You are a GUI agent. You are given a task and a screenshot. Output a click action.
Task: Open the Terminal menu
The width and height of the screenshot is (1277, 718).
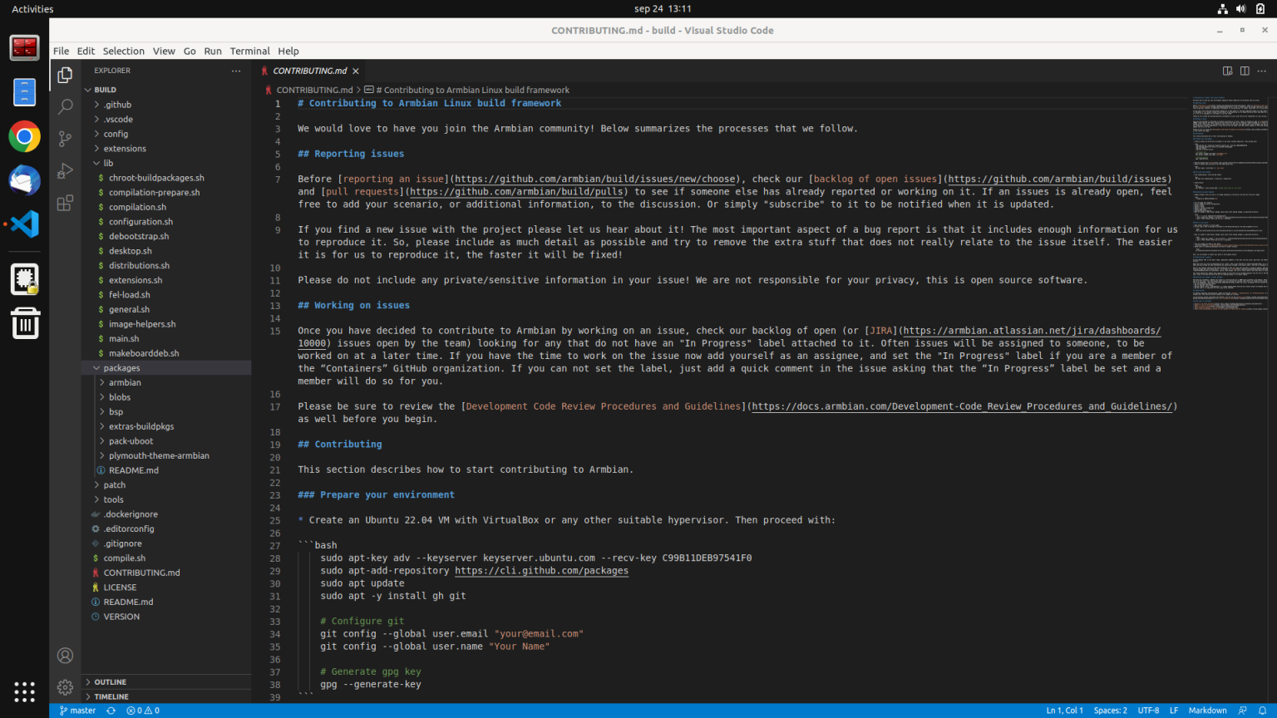coord(249,51)
